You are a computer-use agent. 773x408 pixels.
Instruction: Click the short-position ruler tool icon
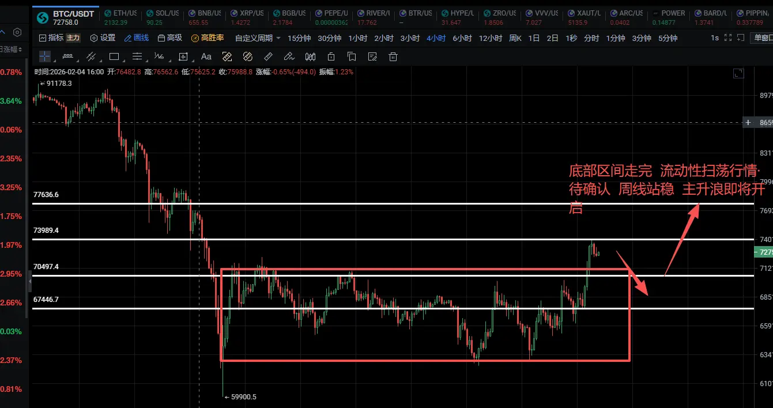coord(248,56)
